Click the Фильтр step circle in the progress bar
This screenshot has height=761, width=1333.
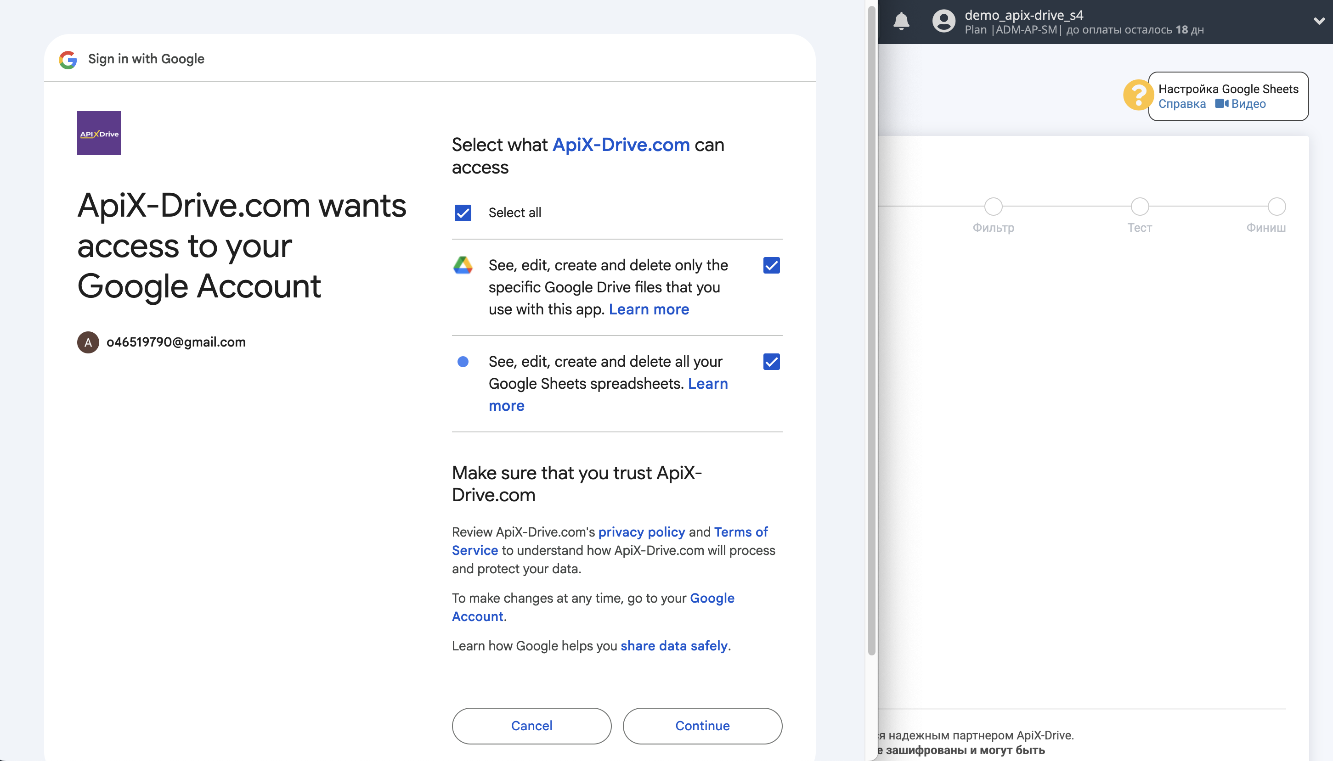pyautogui.click(x=993, y=206)
